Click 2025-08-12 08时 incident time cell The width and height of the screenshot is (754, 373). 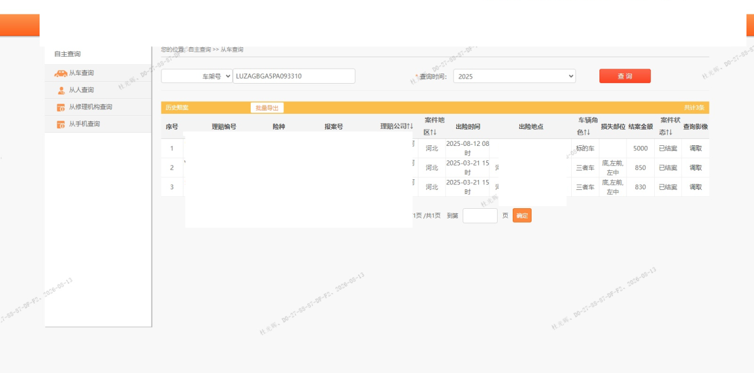coord(467,148)
